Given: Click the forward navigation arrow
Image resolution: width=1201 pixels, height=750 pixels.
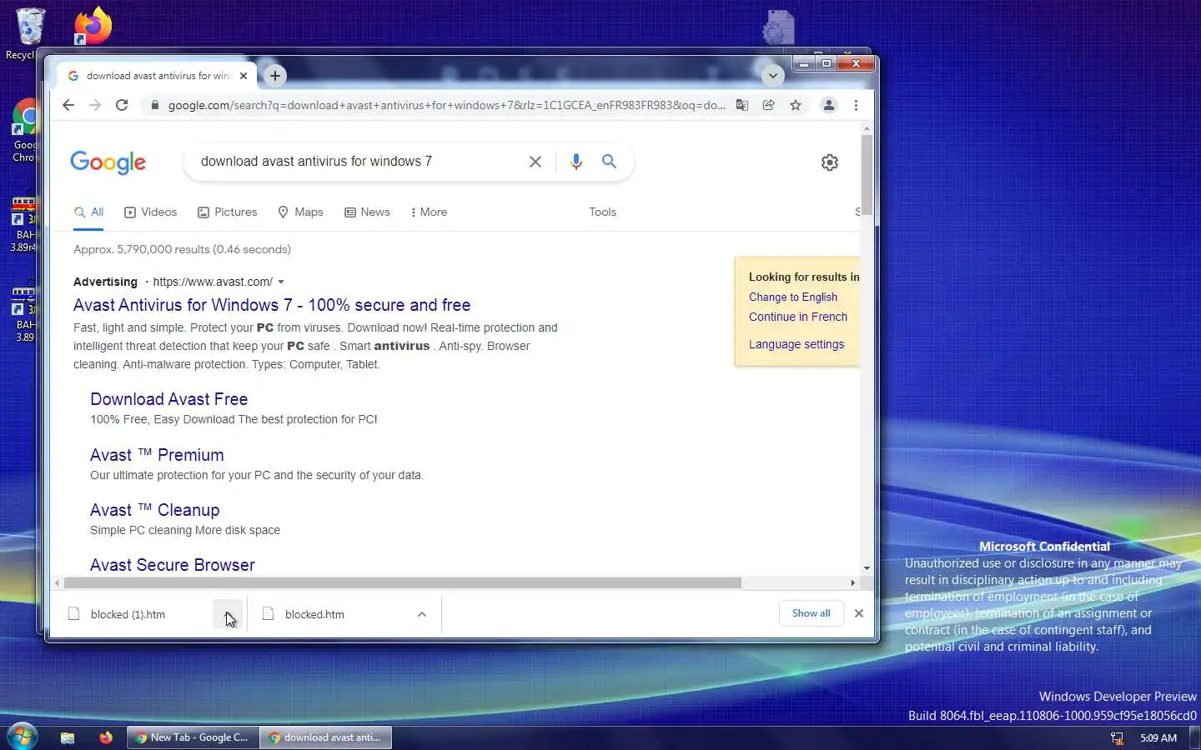Looking at the screenshot, I should coord(95,105).
